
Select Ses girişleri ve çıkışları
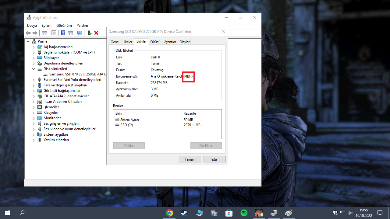pos(61,123)
